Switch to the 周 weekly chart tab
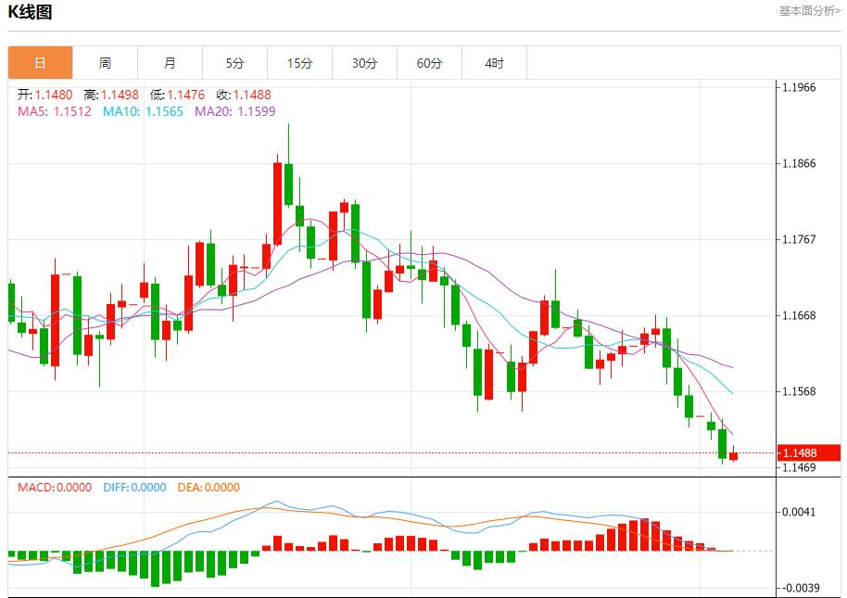The width and height of the screenshot is (847, 598). pyautogui.click(x=105, y=62)
